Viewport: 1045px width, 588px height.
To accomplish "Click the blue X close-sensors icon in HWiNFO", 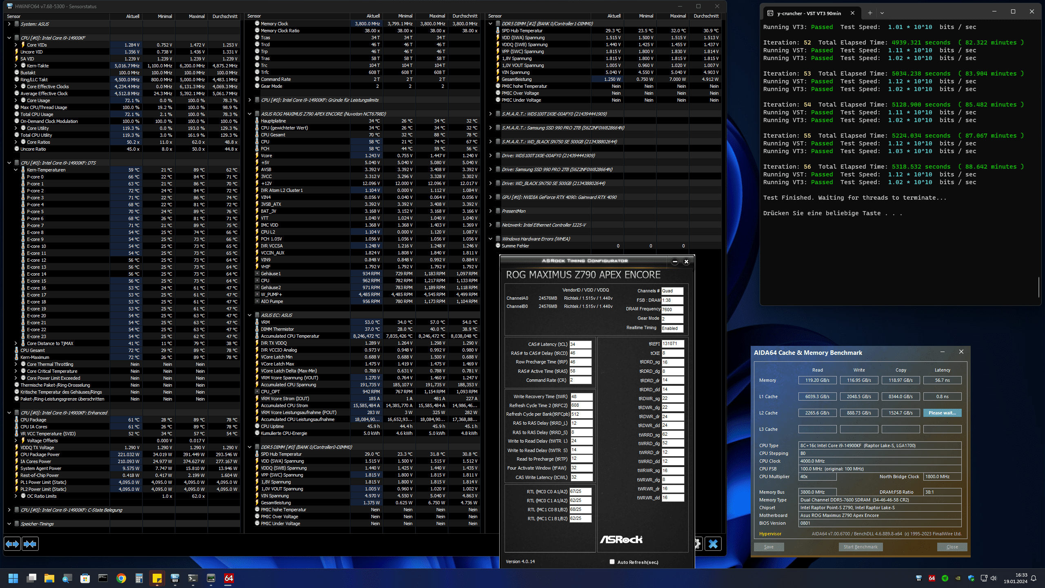I will pos(713,544).
